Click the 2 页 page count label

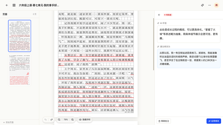click(x=34, y=14)
